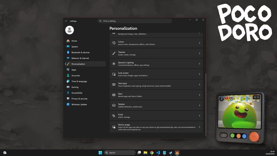
Task: Click the big orange A button on Pocodoro
Action: point(254,137)
